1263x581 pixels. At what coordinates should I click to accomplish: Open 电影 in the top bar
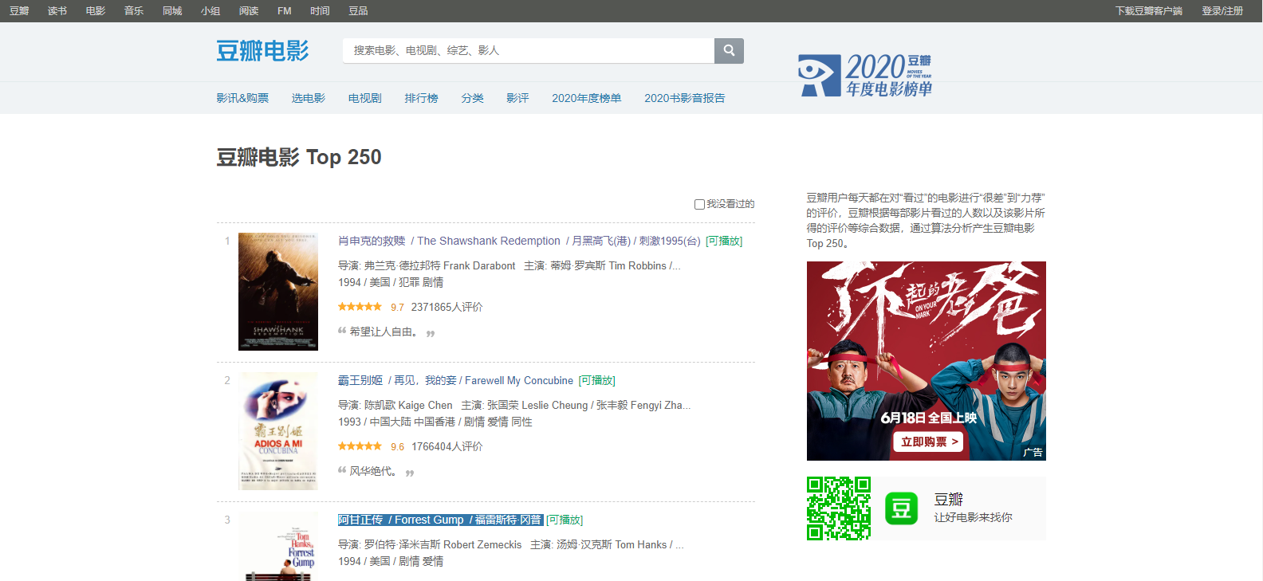click(96, 11)
